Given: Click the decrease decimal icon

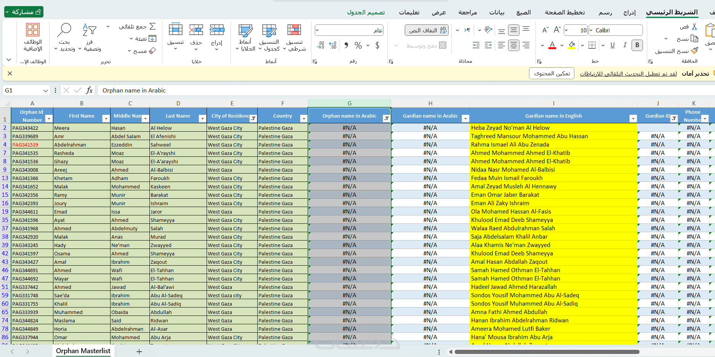Looking at the screenshot, I should [x=321, y=45].
